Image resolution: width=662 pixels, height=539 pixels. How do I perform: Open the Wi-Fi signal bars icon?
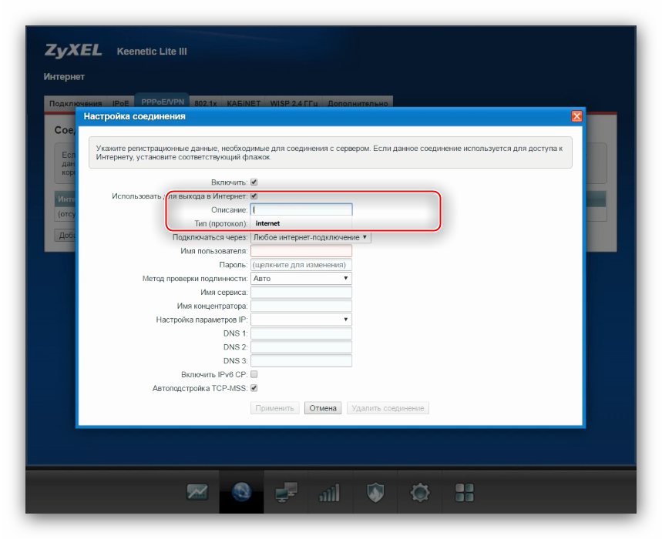(x=329, y=492)
